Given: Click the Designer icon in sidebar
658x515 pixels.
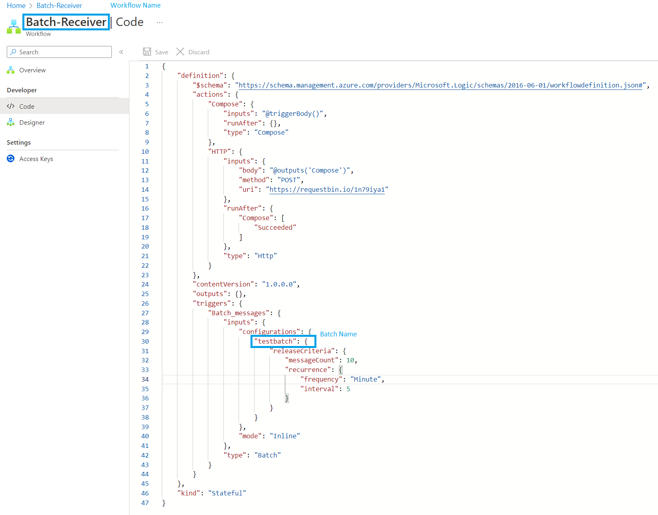Looking at the screenshot, I should pos(11,123).
